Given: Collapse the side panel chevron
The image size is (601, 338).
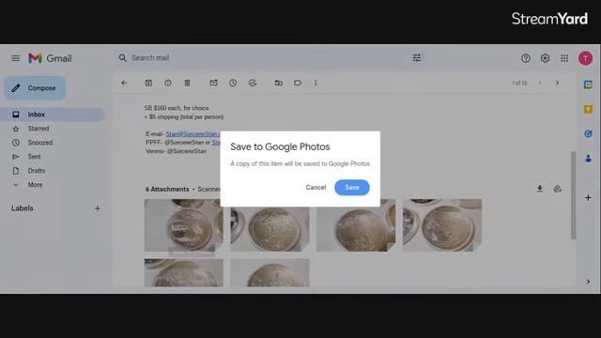Looking at the screenshot, I should (588, 282).
